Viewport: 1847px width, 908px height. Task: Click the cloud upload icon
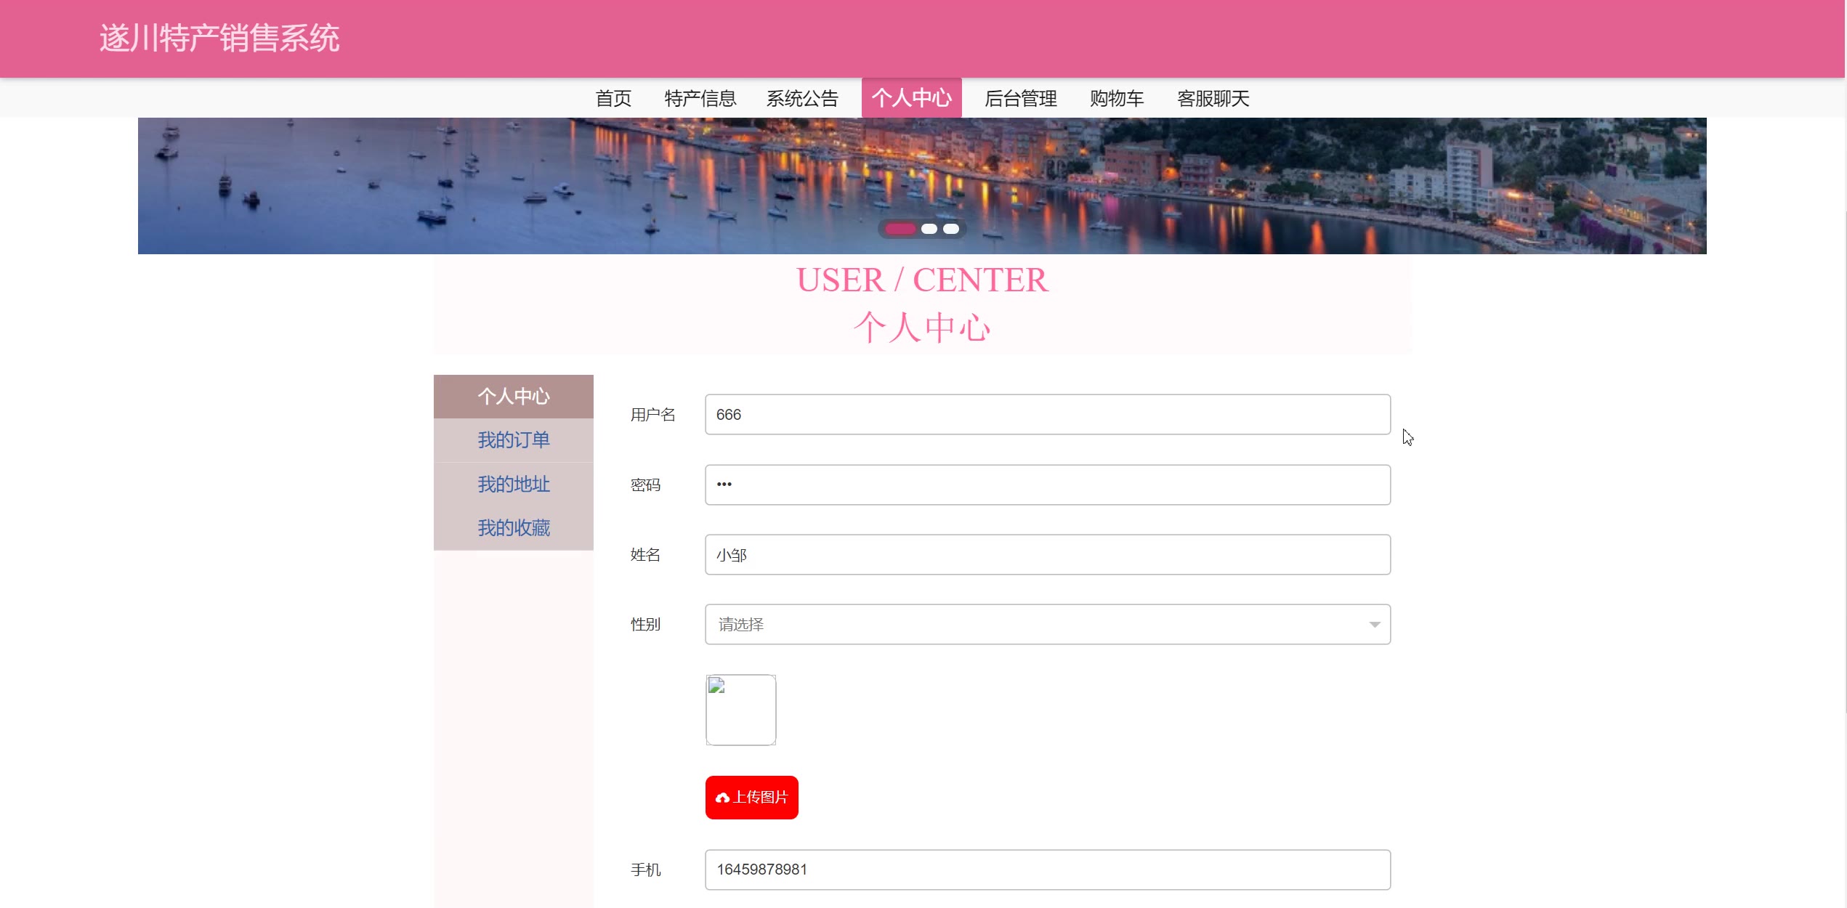[x=722, y=798]
